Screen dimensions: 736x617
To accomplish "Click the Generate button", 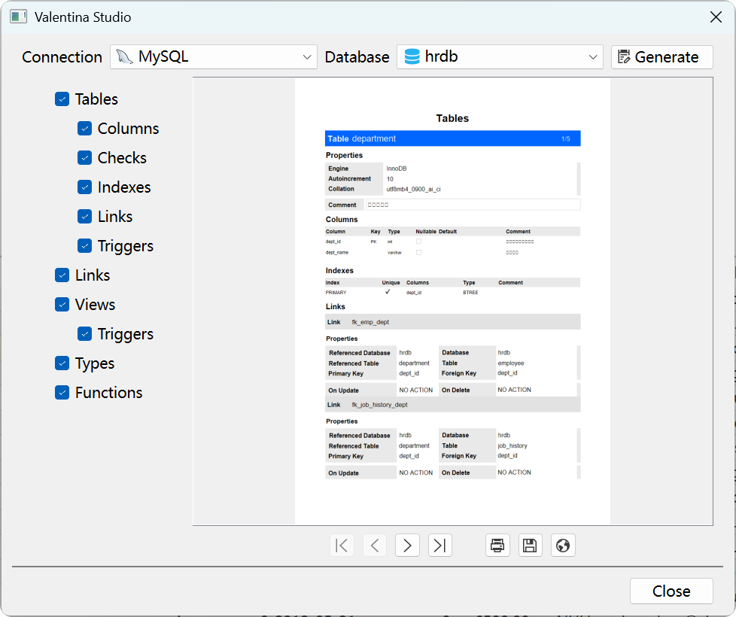I will [x=661, y=56].
